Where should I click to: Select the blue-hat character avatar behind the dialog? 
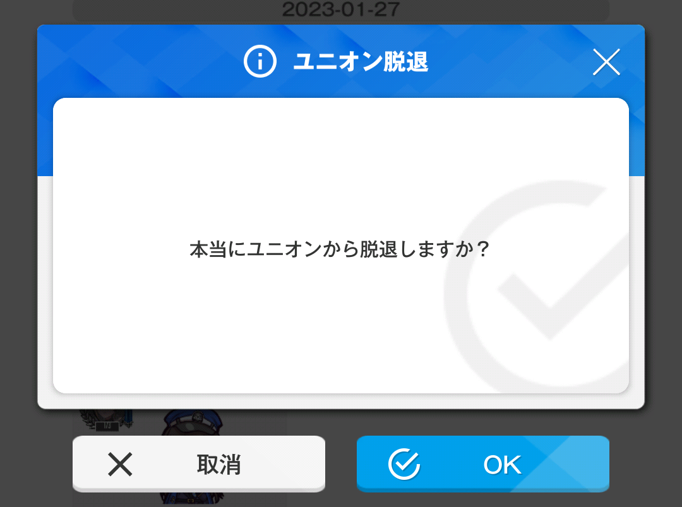click(192, 422)
